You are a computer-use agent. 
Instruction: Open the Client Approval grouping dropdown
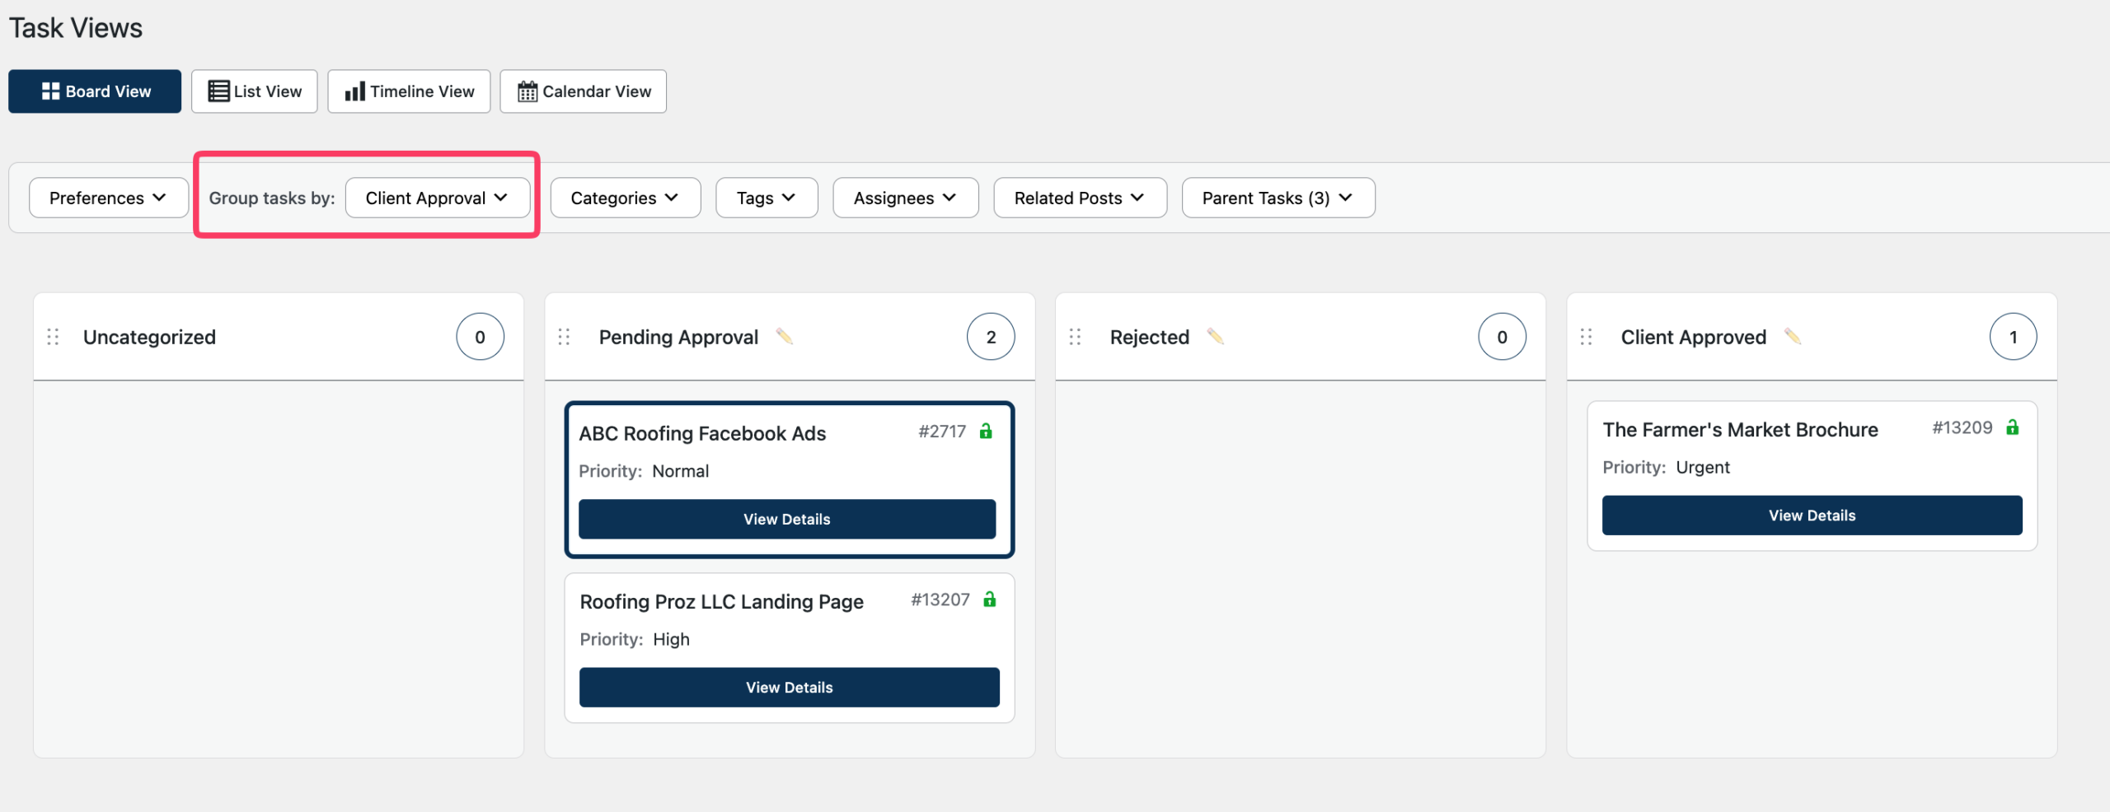tap(437, 198)
